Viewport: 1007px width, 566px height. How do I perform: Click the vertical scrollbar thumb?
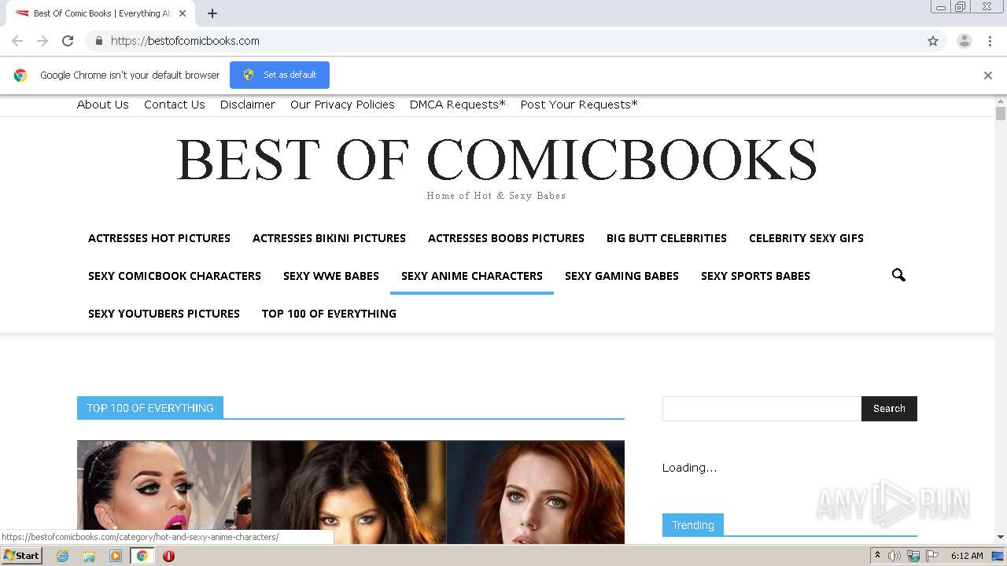tap(1001, 113)
